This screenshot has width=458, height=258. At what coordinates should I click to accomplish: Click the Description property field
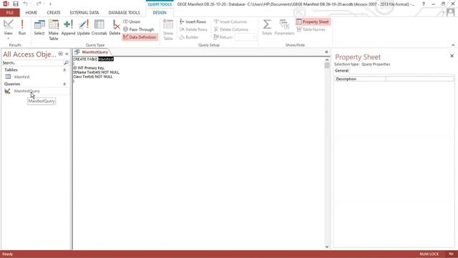click(x=419, y=79)
